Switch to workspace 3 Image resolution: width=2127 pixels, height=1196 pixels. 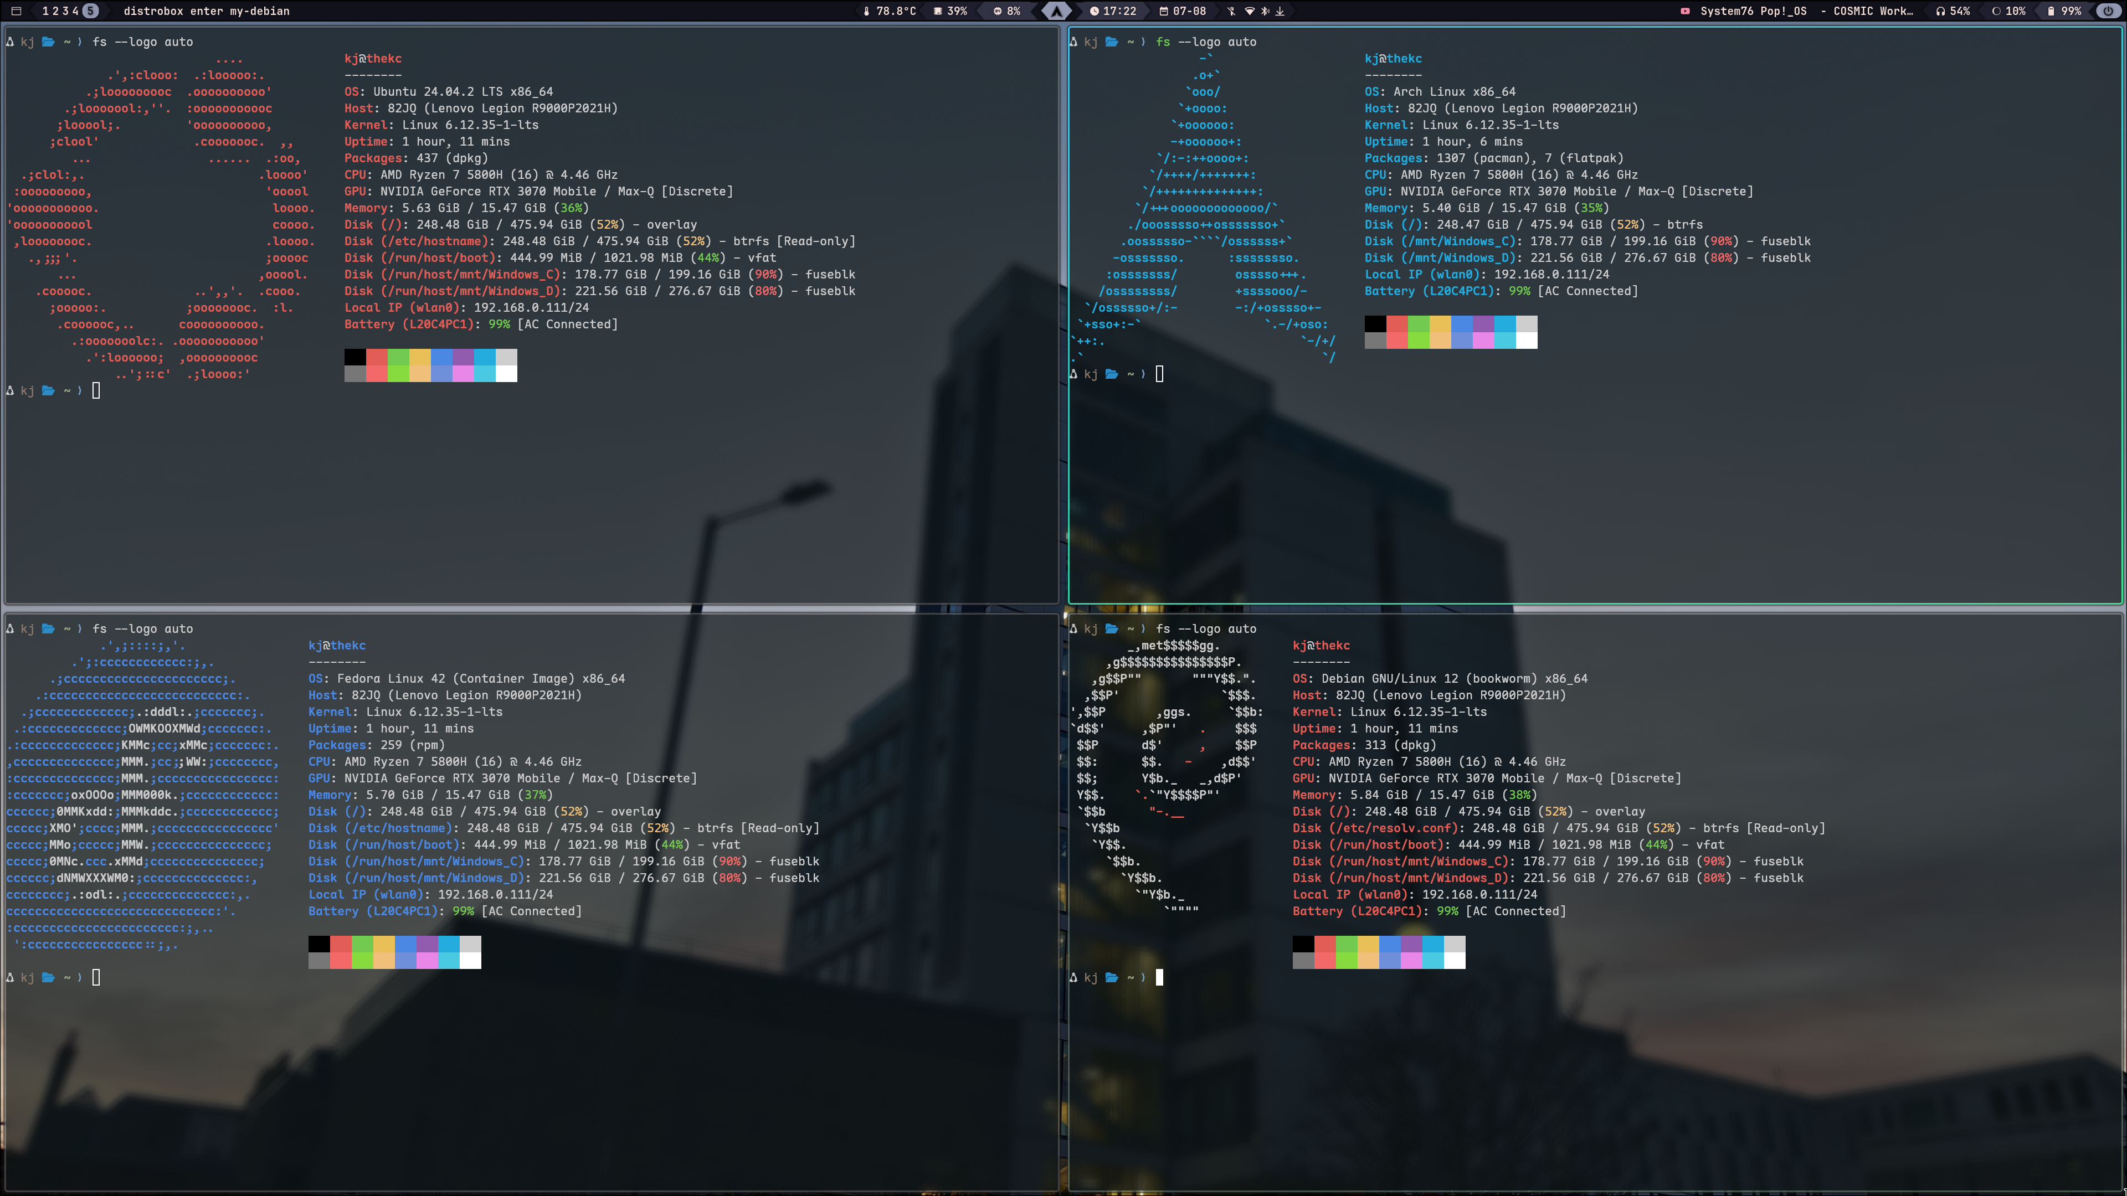(x=65, y=11)
